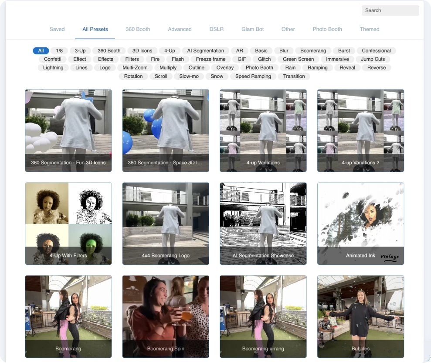Screen dimensions: 431x363
Task: Select the Boomerang filter chip
Action: (313, 50)
